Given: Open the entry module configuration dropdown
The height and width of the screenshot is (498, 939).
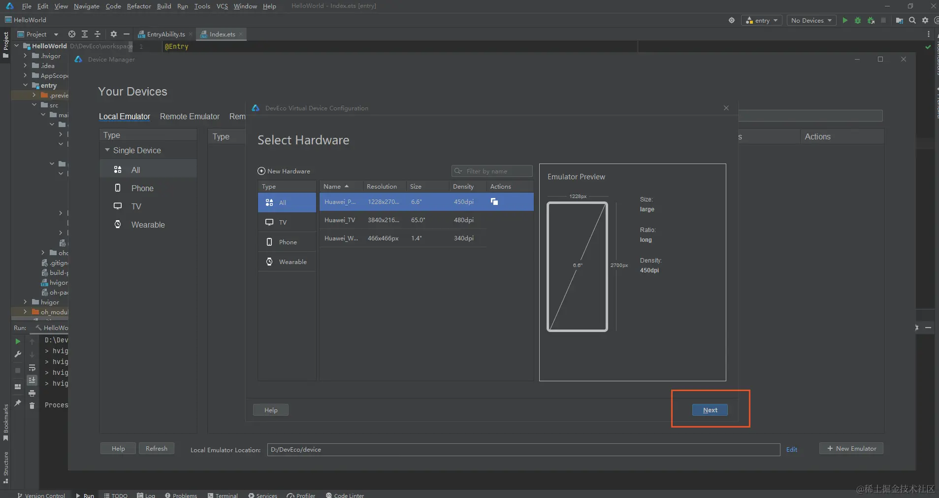Looking at the screenshot, I should coord(761,20).
